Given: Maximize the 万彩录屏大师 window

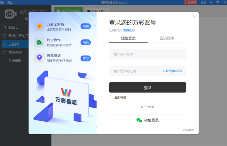Looking at the screenshot, I should pos(218,2).
